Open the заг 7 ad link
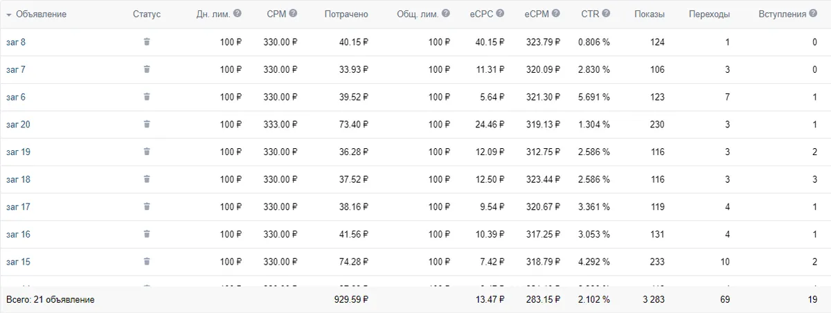The width and height of the screenshot is (831, 313). click(16, 69)
